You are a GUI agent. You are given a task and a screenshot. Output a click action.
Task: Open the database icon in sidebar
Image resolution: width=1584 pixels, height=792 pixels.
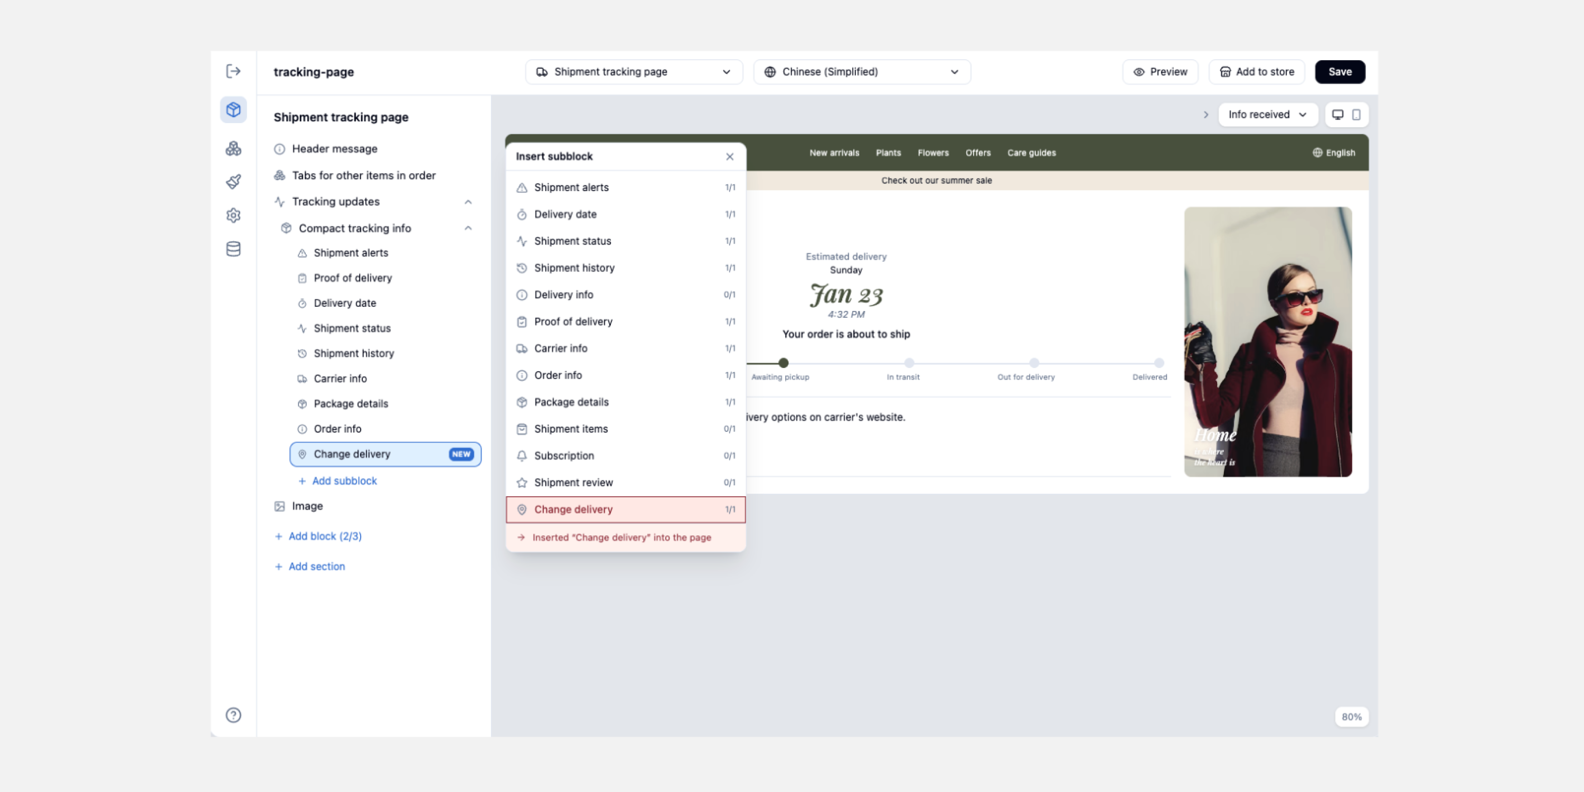pos(233,249)
